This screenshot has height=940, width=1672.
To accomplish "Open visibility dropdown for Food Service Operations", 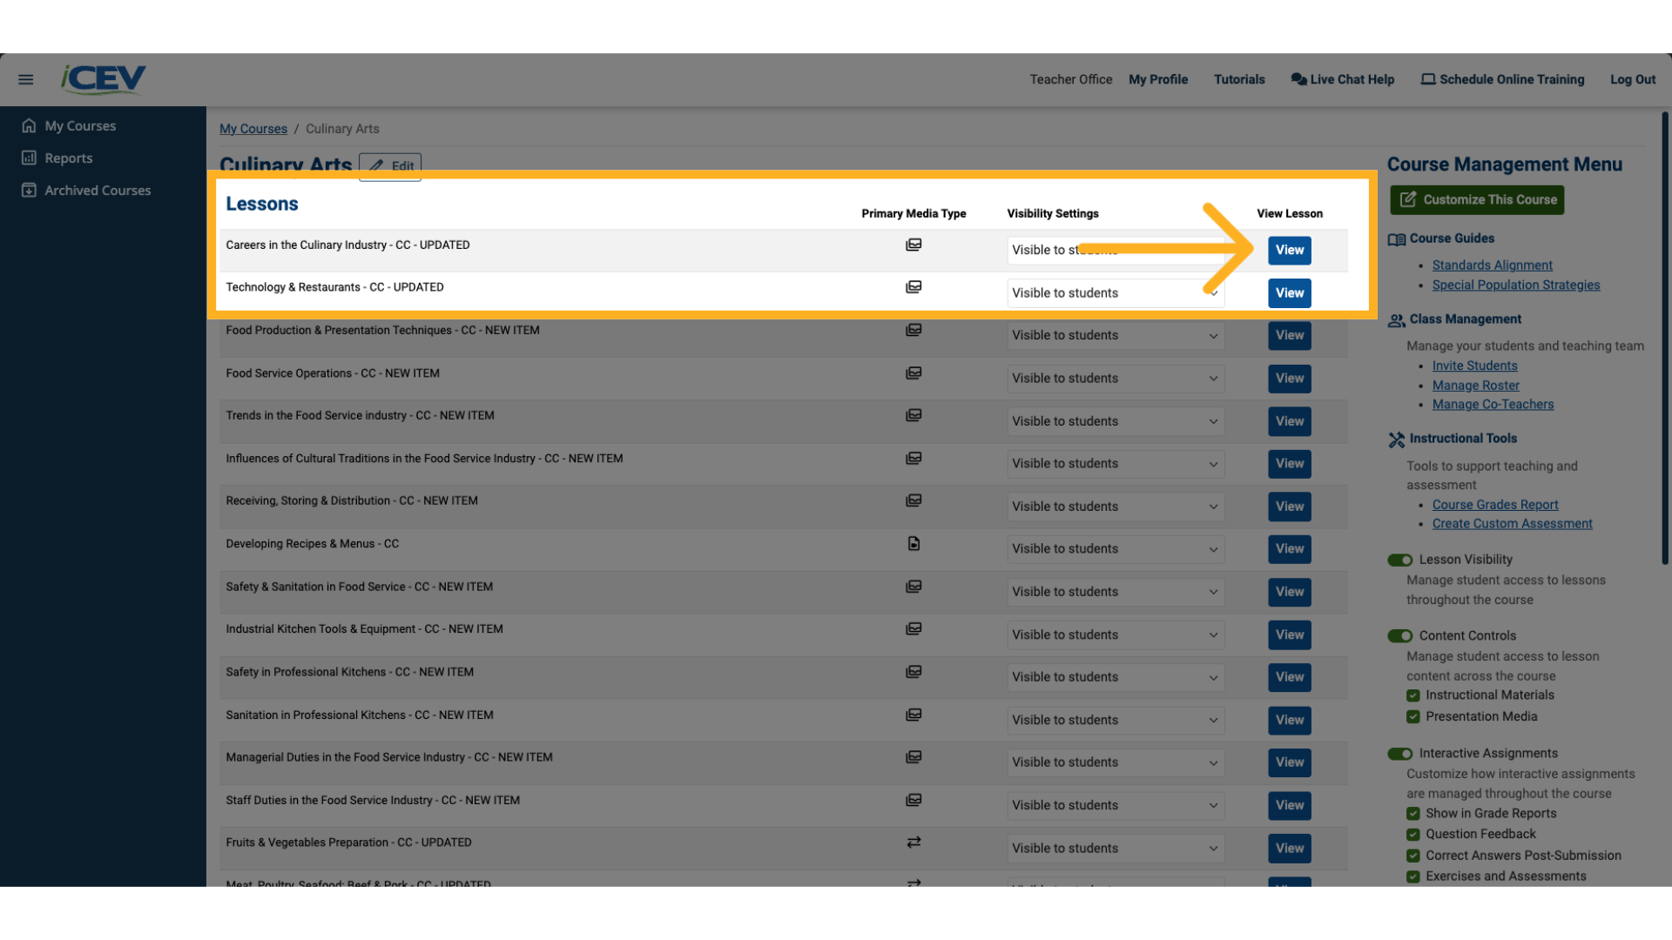I will point(1116,379).
